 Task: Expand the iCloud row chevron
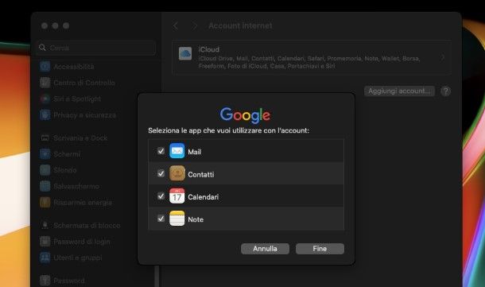point(443,57)
